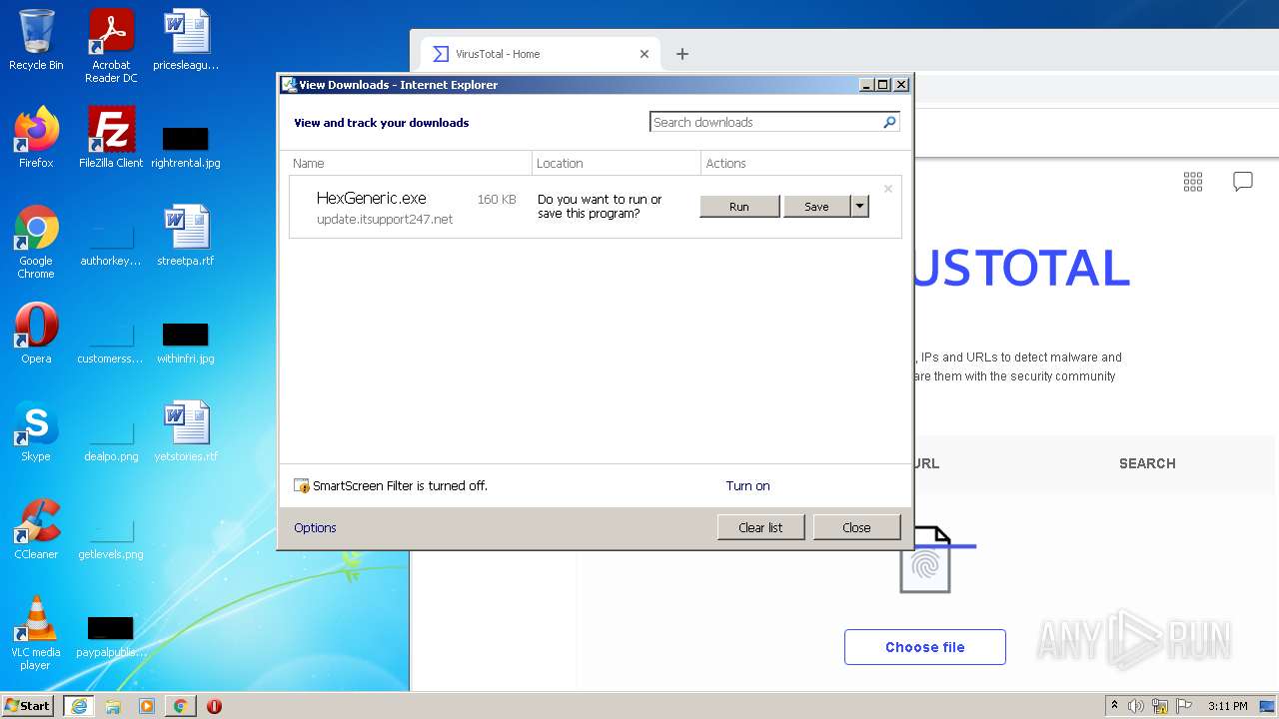
Task: Click update.itsupport247.net source text
Action: (x=385, y=219)
